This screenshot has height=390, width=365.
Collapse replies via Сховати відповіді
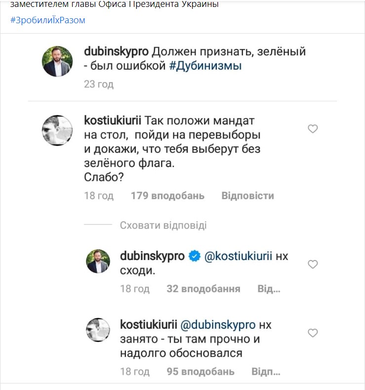tap(163, 225)
